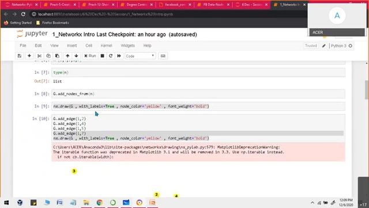Open File Explorer from the taskbar
Screen dimensions: 369x208
tap(86, 203)
